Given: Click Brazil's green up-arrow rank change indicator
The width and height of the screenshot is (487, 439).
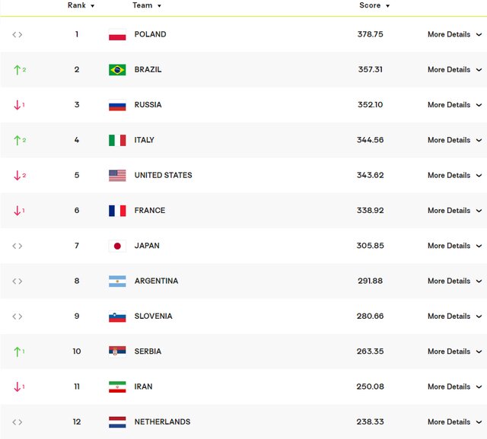Looking at the screenshot, I should point(18,70).
